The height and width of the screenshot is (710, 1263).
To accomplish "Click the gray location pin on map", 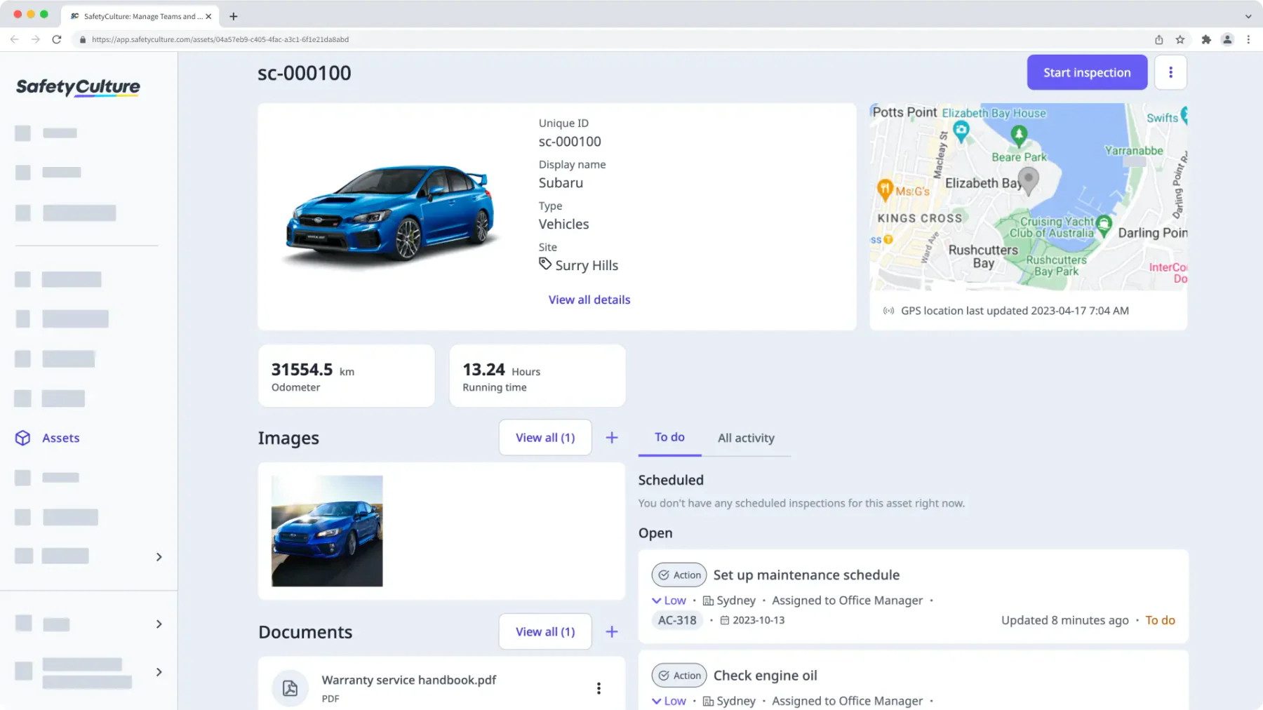I will [x=1028, y=180].
